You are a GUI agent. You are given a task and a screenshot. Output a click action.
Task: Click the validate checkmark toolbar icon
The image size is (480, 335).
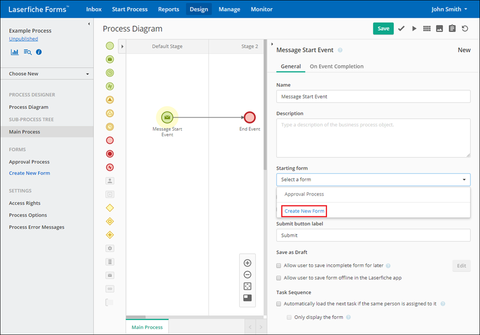click(402, 28)
